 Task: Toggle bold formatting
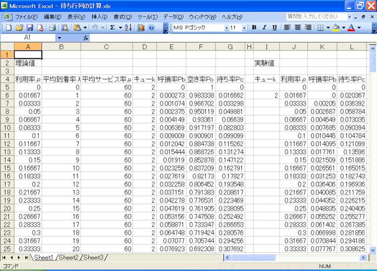[x=254, y=28]
